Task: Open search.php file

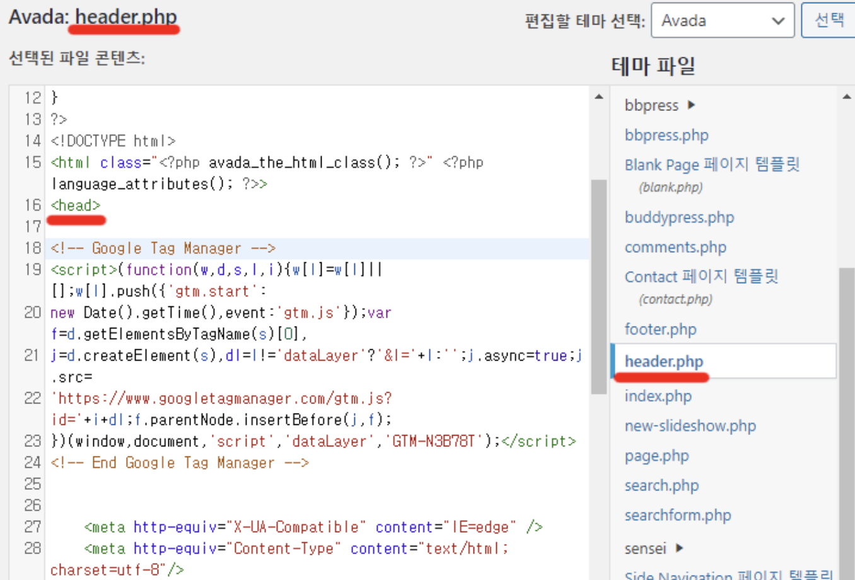Action: tap(661, 485)
